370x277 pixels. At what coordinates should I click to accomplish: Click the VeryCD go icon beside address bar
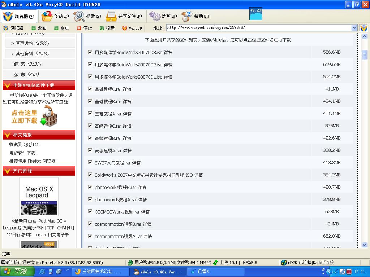click(x=363, y=28)
